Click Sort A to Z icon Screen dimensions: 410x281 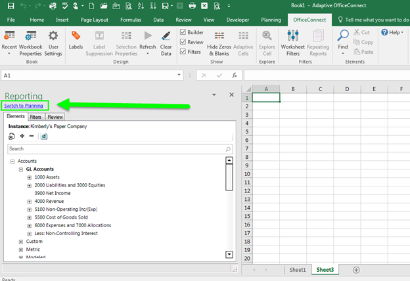(141, 6)
